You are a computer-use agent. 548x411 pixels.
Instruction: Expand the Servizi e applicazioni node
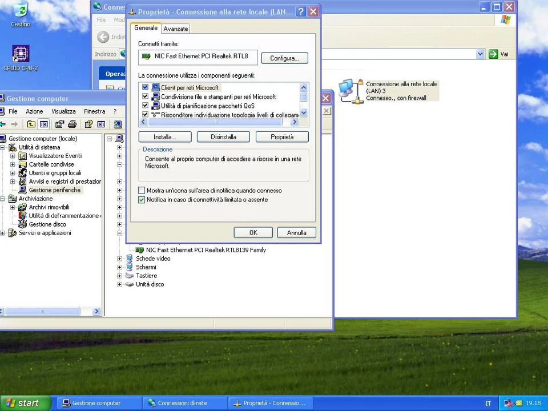pyautogui.click(x=3, y=233)
